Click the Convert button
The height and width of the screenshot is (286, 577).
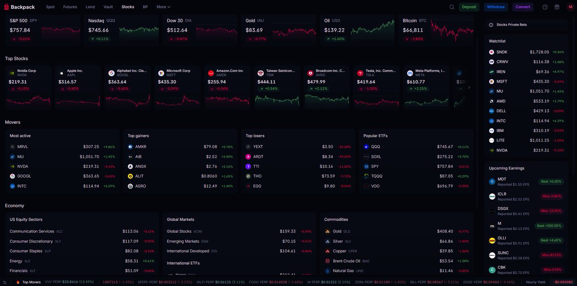523,7
